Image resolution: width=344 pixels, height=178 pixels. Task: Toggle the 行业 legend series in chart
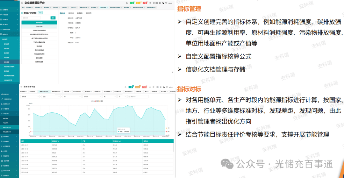click(92, 101)
